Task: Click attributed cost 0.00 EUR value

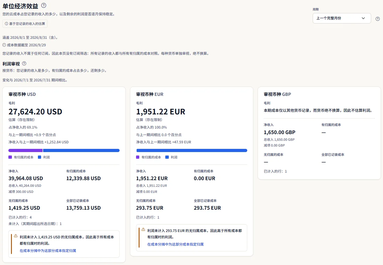Action: coord(204,178)
